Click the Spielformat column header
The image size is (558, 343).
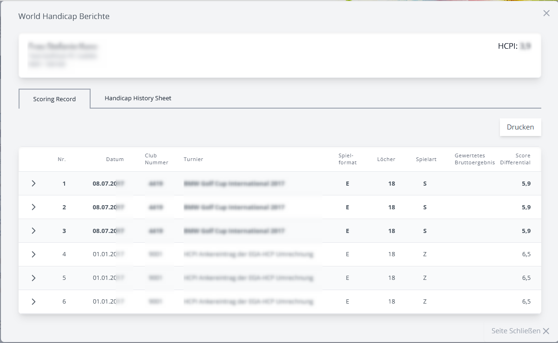pyautogui.click(x=348, y=159)
